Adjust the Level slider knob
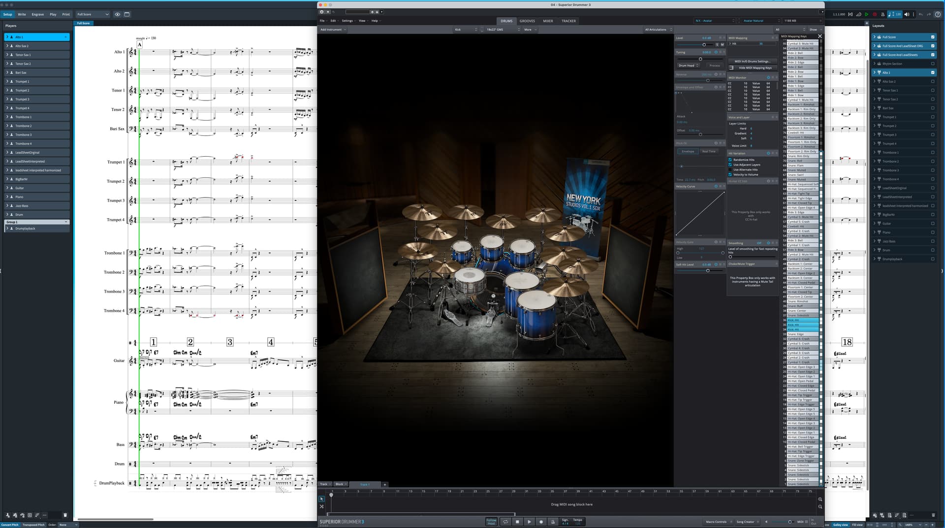The width and height of the screenshot is (945, 528). coord(704,45)
